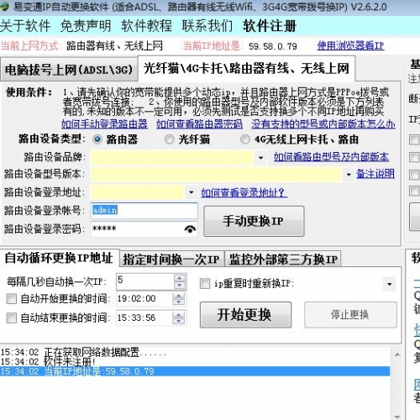
Task: Click the app icon in title bar
Action: point(4,6)
